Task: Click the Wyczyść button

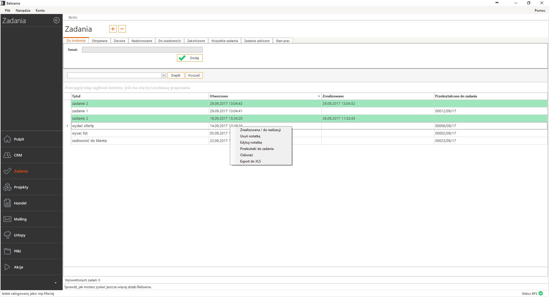Action: (194, 75)
